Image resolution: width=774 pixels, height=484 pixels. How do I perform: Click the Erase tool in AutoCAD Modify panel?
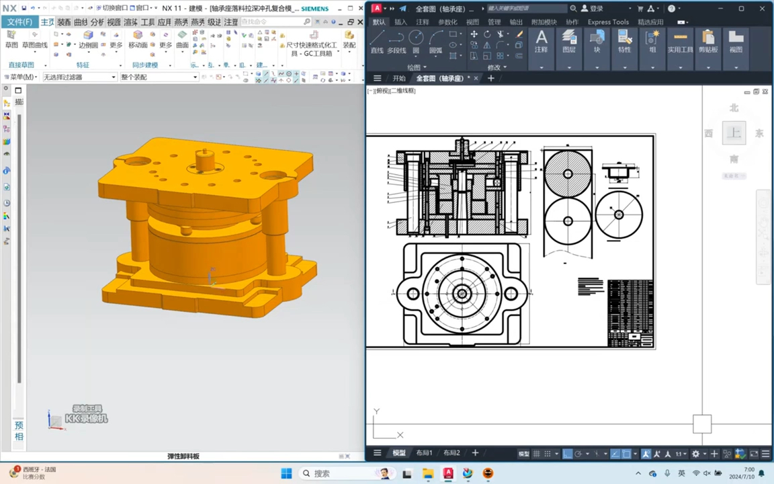click(519, 34)
